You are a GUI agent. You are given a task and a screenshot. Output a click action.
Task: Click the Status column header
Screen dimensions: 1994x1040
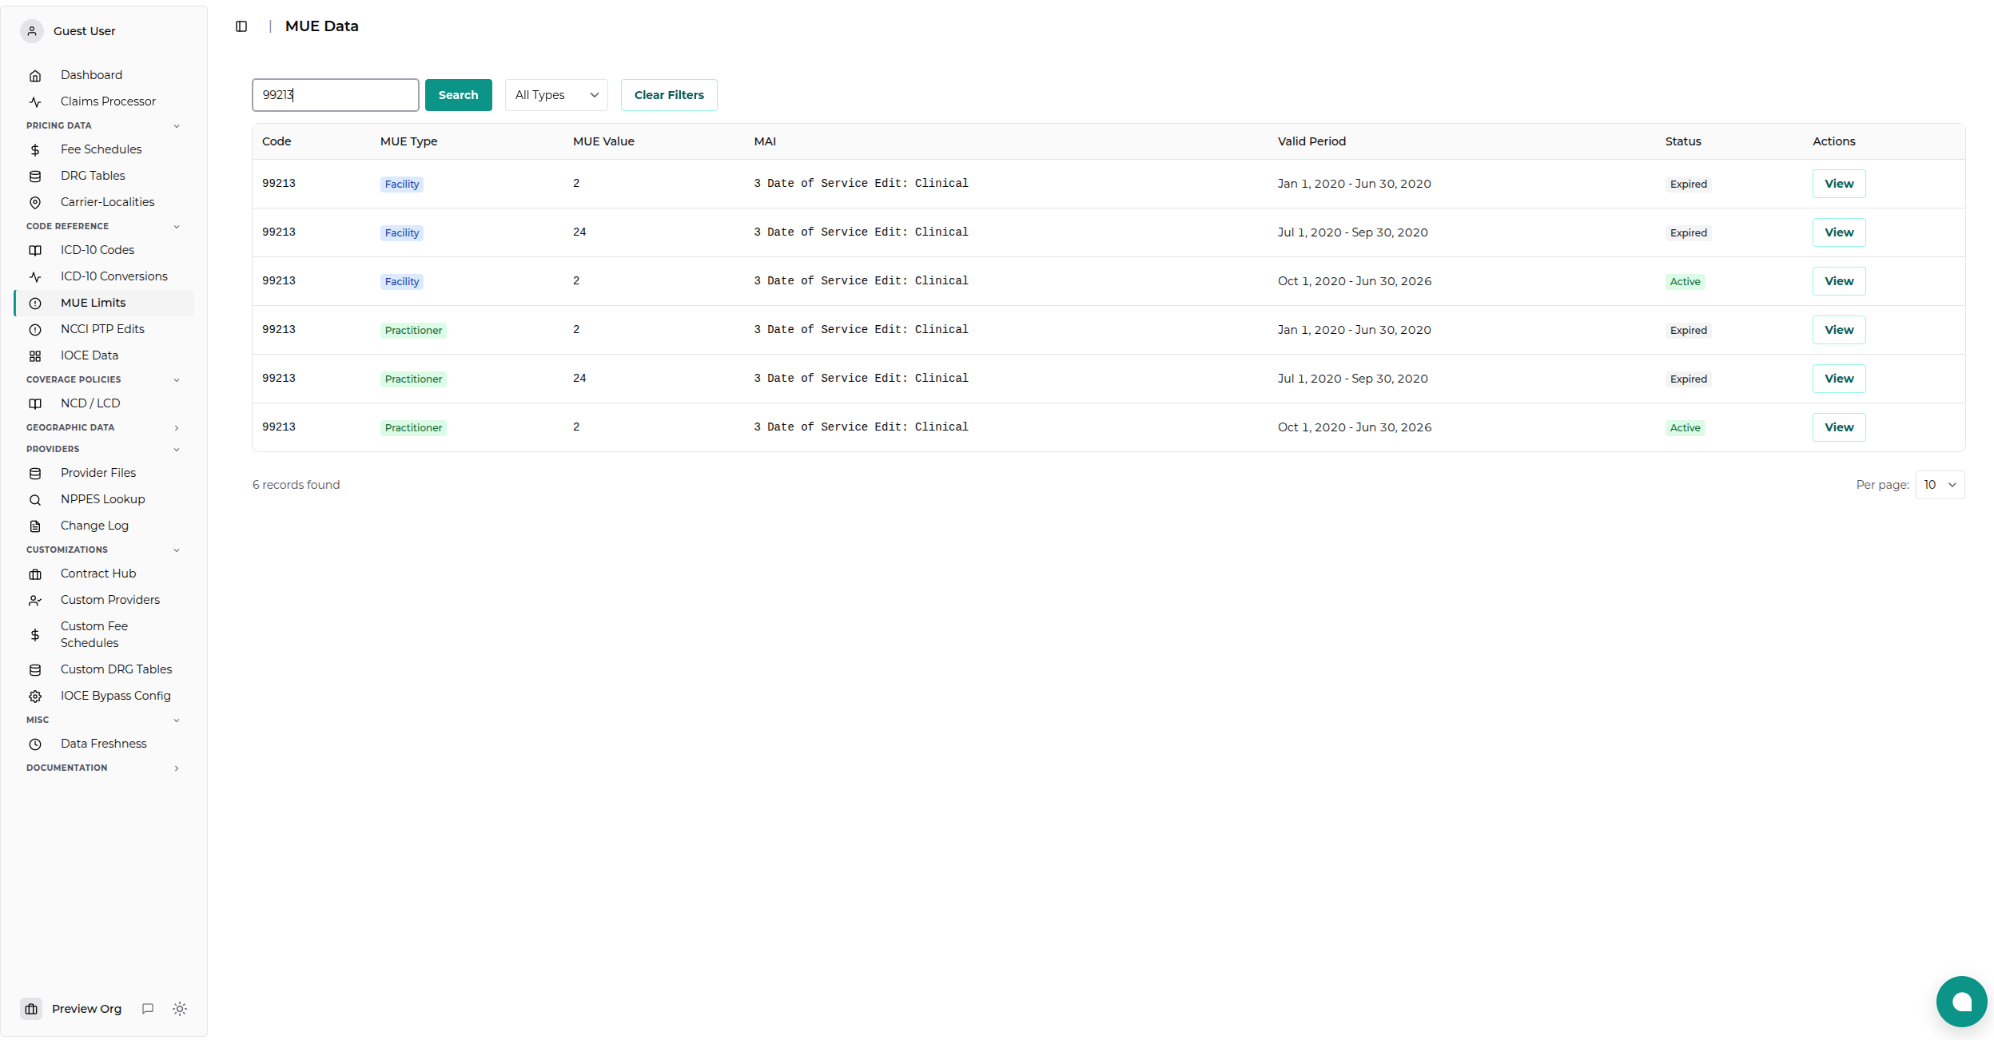coord(1683,141)
